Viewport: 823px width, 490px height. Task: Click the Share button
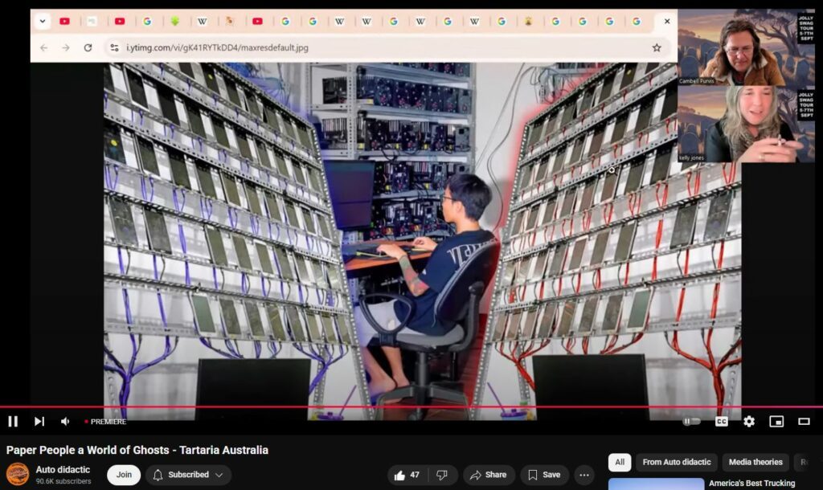pyautogui.click(x=488, y=475)
